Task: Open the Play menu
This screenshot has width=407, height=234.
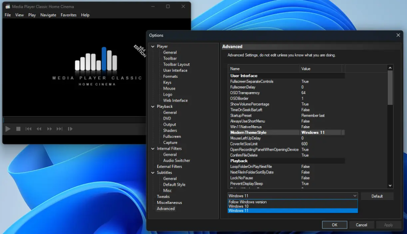Action: [32, 15]
